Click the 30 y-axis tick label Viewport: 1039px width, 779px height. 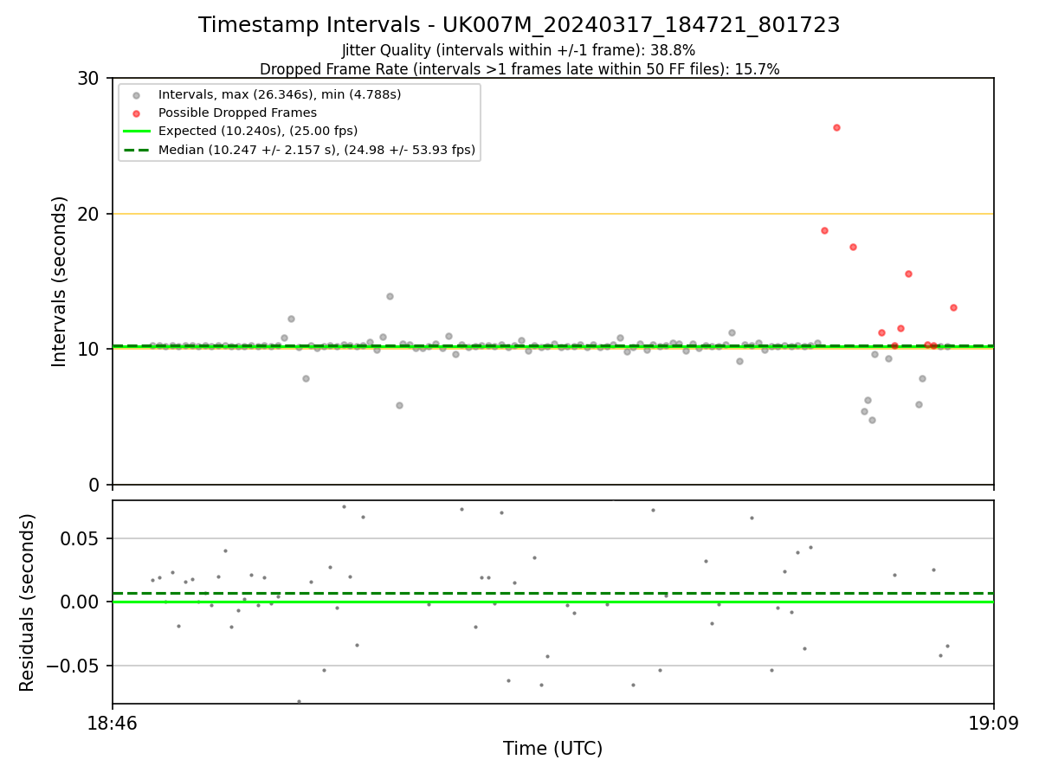click(x=89, y=79)
